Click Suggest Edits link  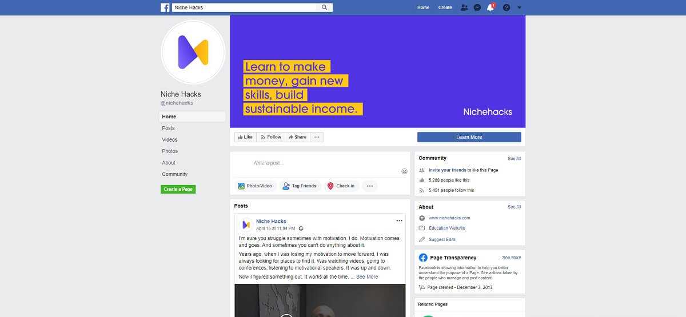coord(442,240)
